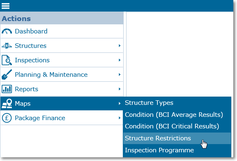Click the Maps location pin icon
The width and height of the screenshot is (237, 161).
pyautogui.click(x=7, y=104)
